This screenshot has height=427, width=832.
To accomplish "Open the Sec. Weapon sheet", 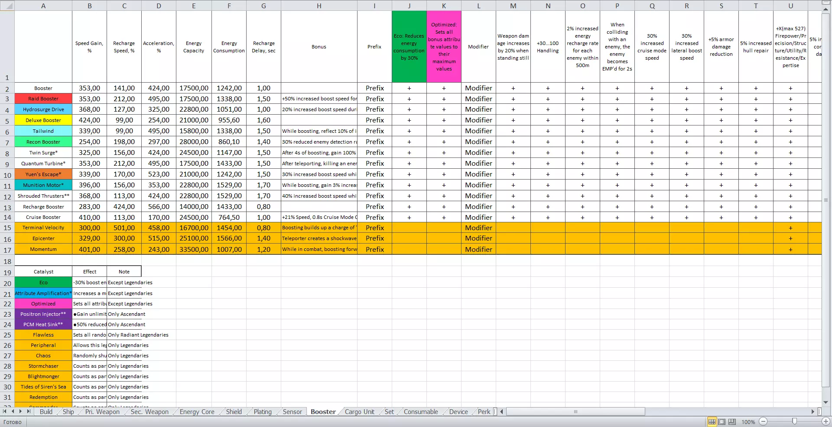I will click(x=149, y=412).
